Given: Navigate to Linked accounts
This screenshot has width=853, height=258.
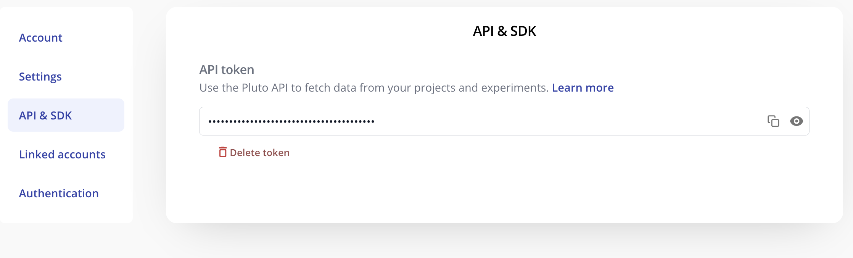Looking at the screenshot, I should click(x=62, y=155).
